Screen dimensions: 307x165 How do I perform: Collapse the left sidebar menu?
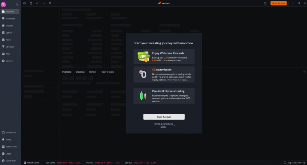tap(17, 4)
